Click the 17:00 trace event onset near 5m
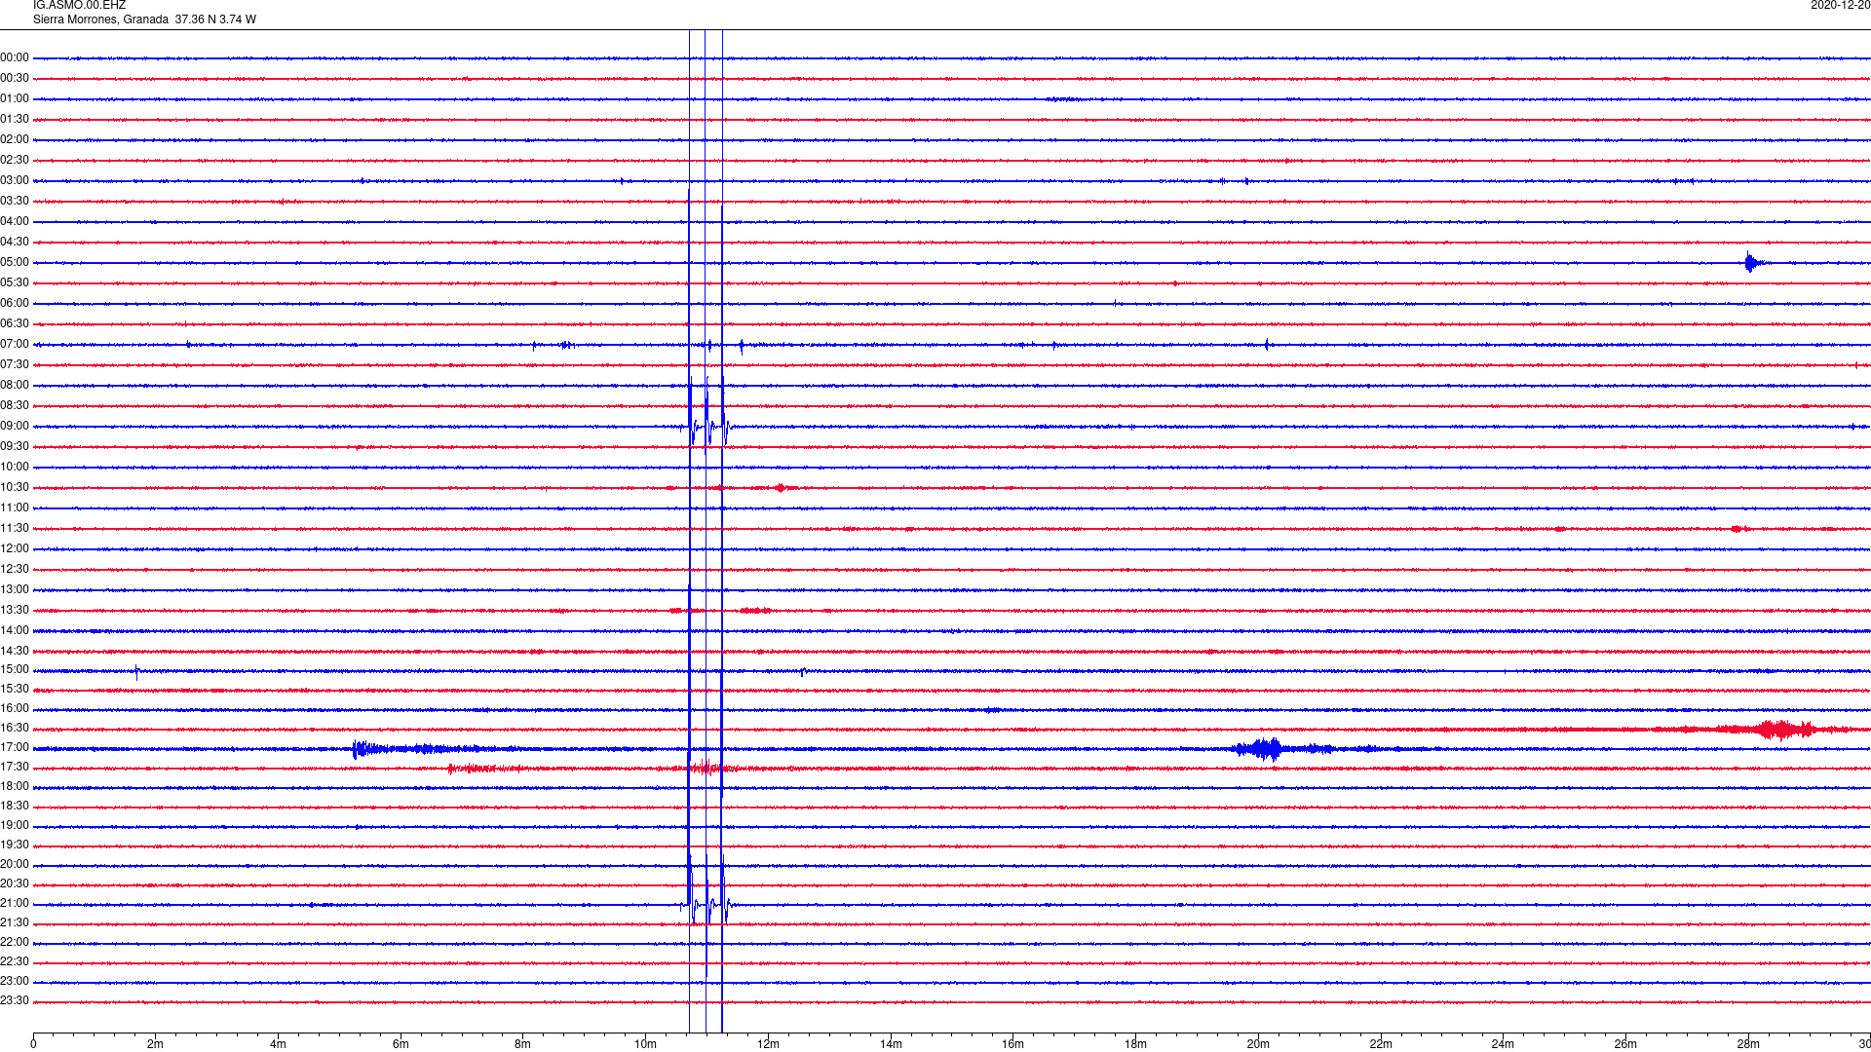The image size is (1871, 1052). pos(361,749)
